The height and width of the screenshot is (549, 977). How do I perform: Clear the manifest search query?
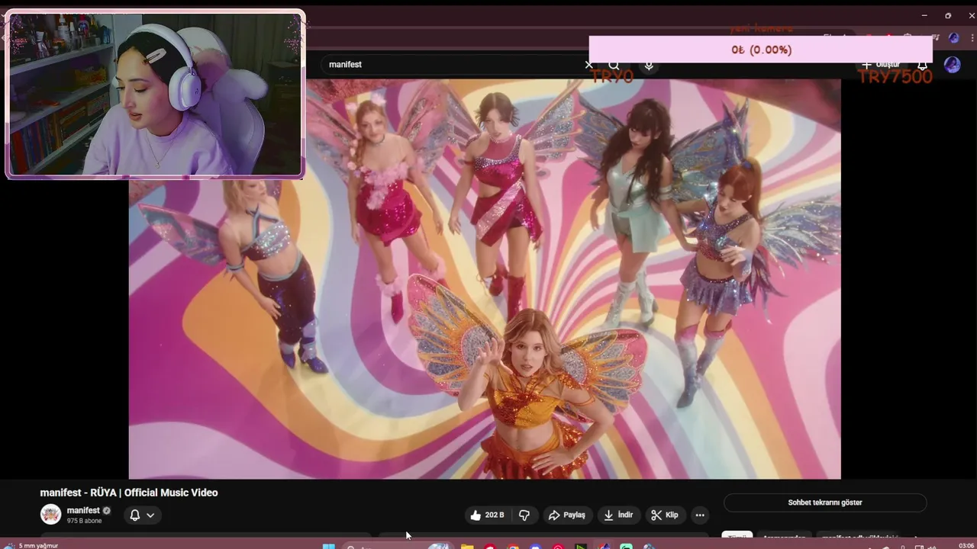[x=588, y=65]
